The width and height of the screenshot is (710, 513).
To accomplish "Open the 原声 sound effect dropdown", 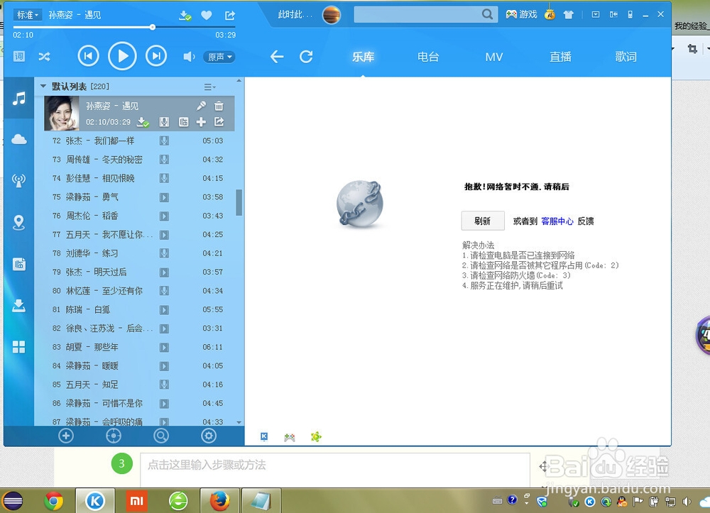I will click(219, 57).
